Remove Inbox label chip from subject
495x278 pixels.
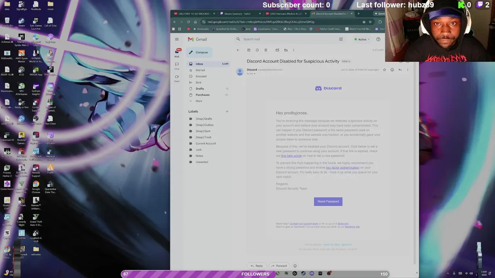[x=349, y=61]
